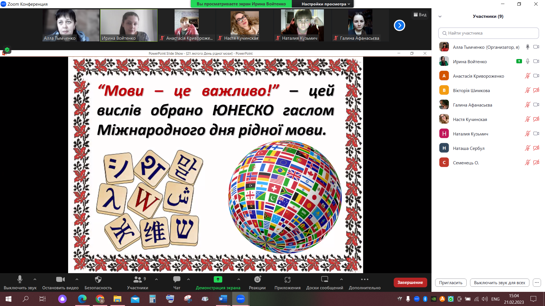Open the Security shield icon
Screen dimensions: 545x306
98,280
